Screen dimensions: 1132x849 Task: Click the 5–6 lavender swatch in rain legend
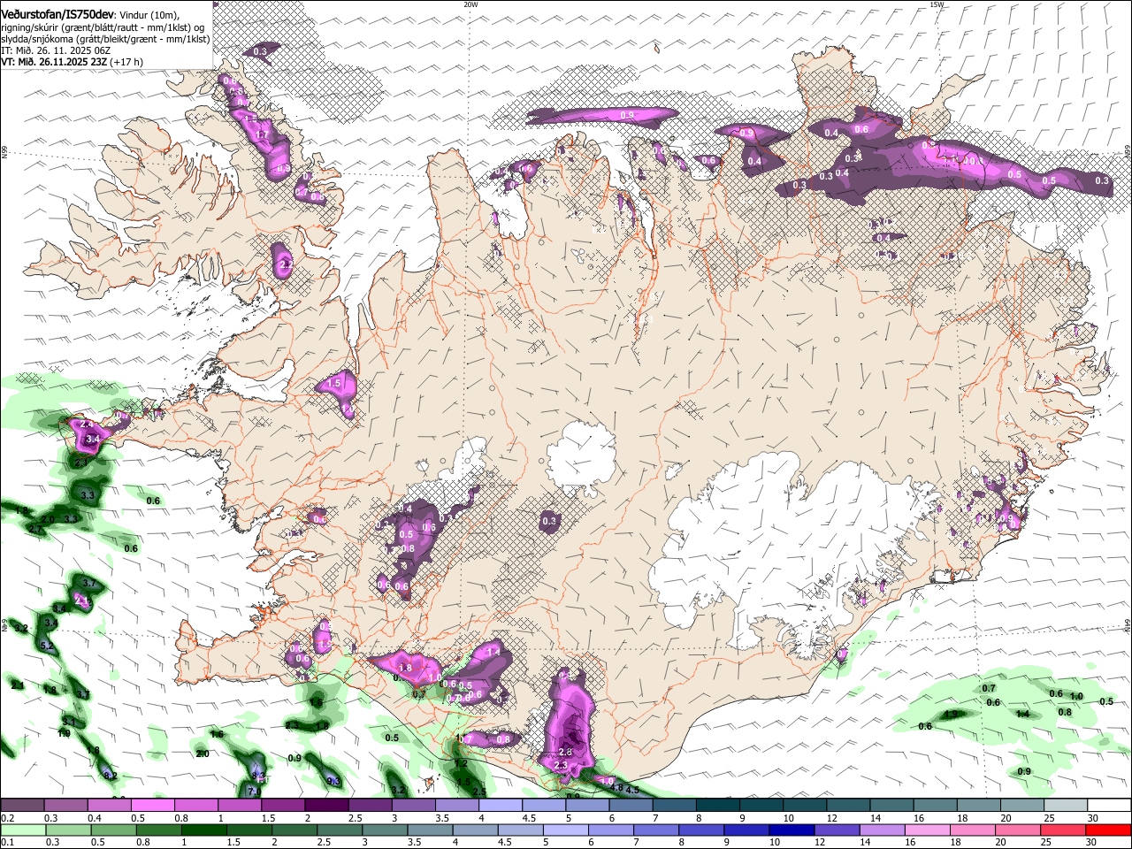(564, 830)
